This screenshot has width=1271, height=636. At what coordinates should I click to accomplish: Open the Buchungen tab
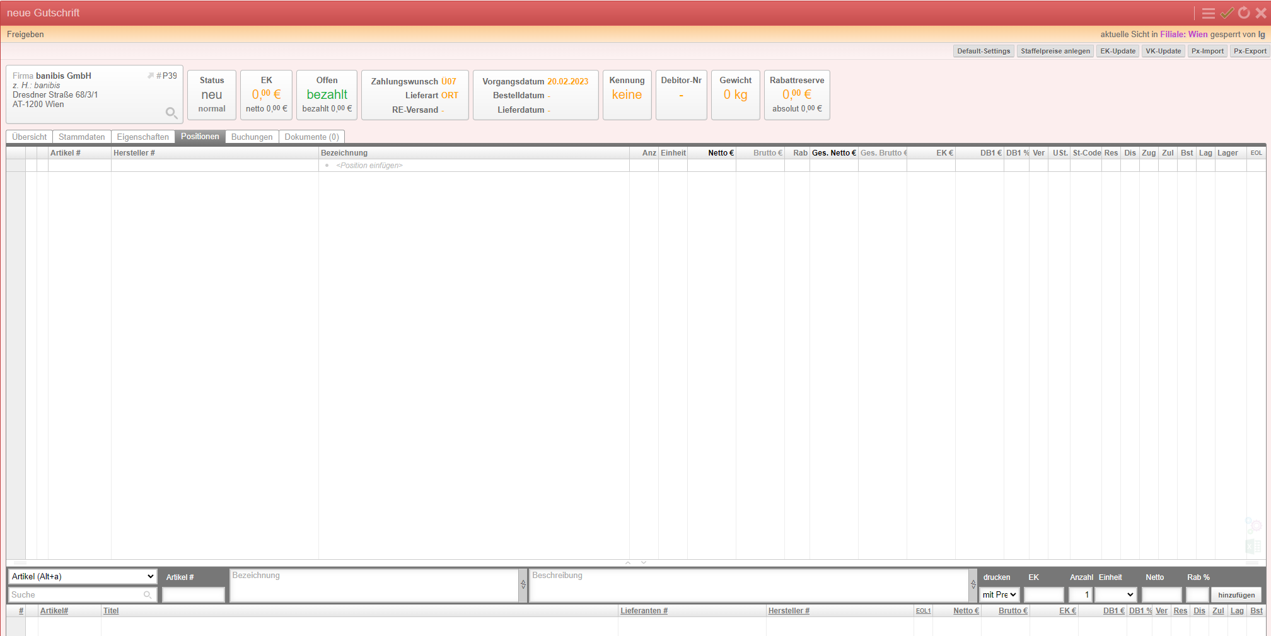252,137
